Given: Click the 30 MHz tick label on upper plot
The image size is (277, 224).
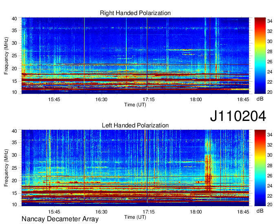Looking at the screenshot, I should (15, 43).
